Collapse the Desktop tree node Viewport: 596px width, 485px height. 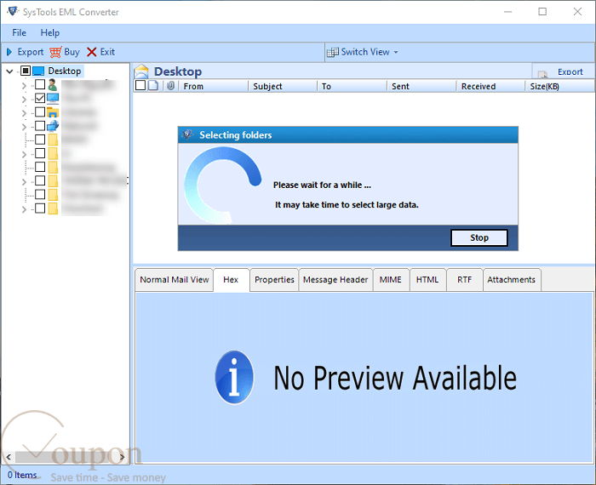point(10,71)
